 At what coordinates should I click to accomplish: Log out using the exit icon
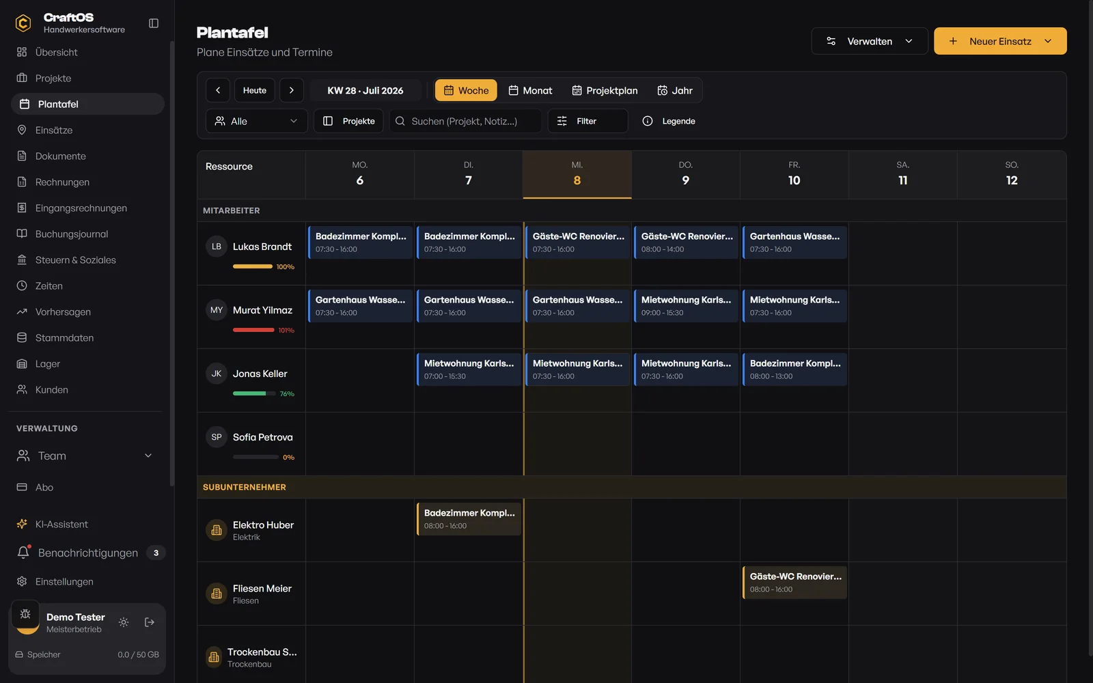[150, 622]
